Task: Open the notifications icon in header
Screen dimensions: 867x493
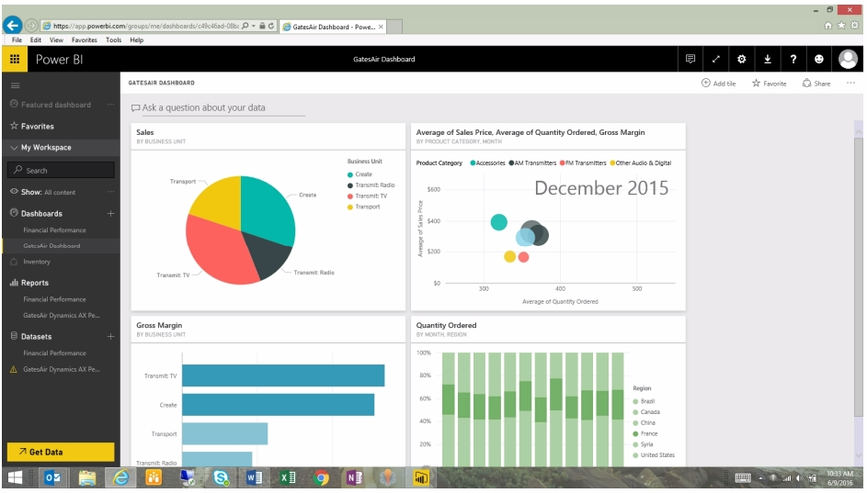Action: coord(690,60)
